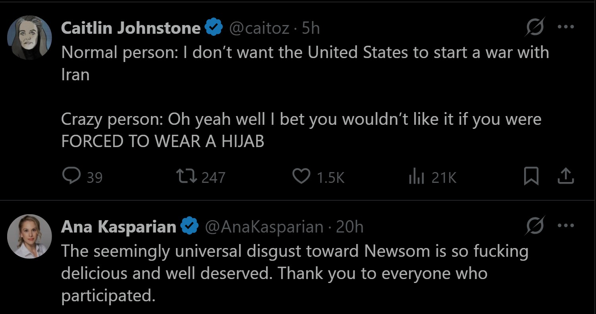The height and width of the screenshot is (314, 596).
Task: Open more options on Caitlin Johnstone's tweet
Action: click(x=566, y=27)
